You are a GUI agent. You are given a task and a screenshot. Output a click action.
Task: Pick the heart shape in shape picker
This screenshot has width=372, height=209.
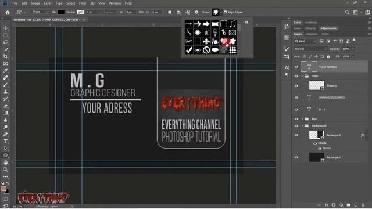tap(224, 41)
